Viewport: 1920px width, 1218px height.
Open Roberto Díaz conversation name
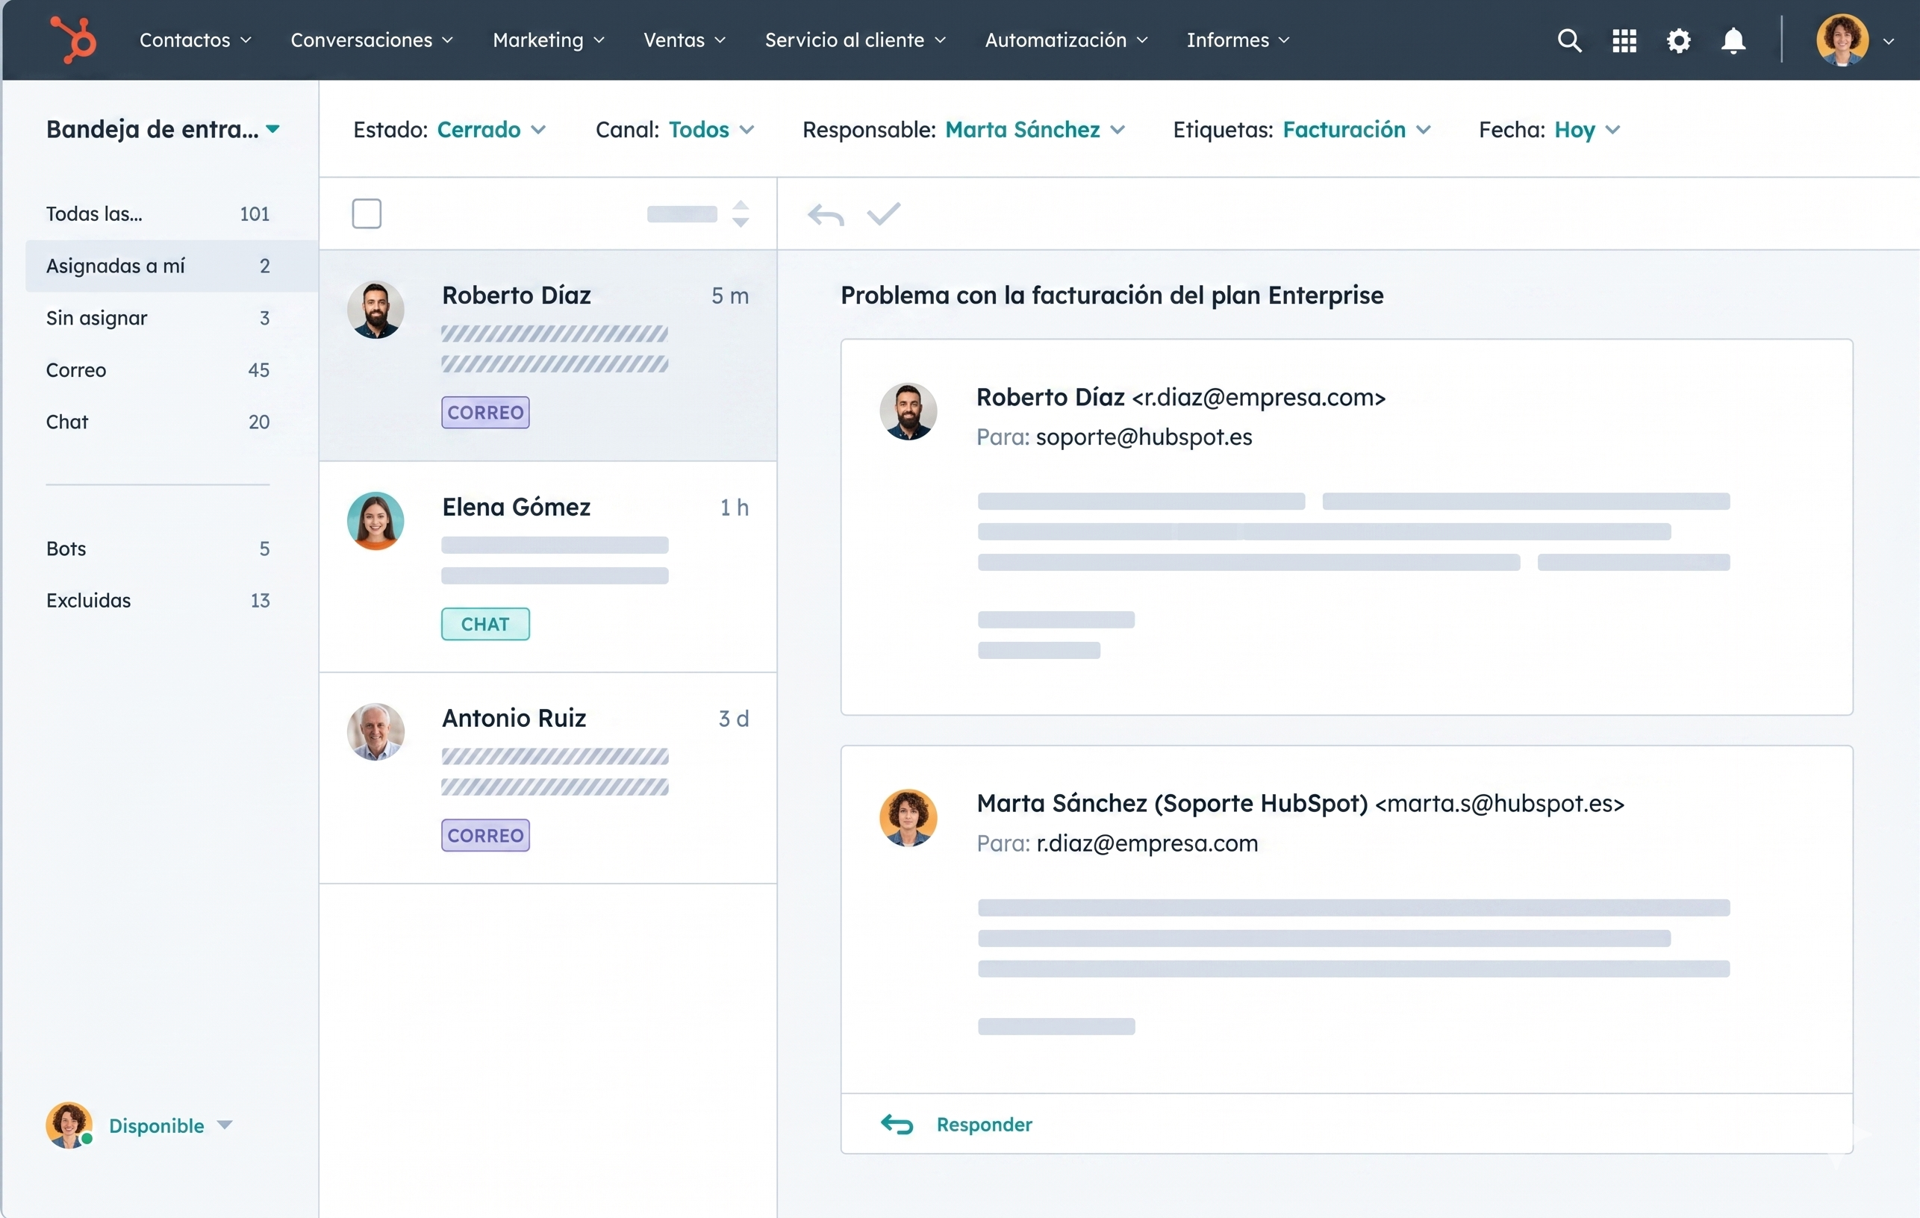pyautogui.click(x=517, y=295)
